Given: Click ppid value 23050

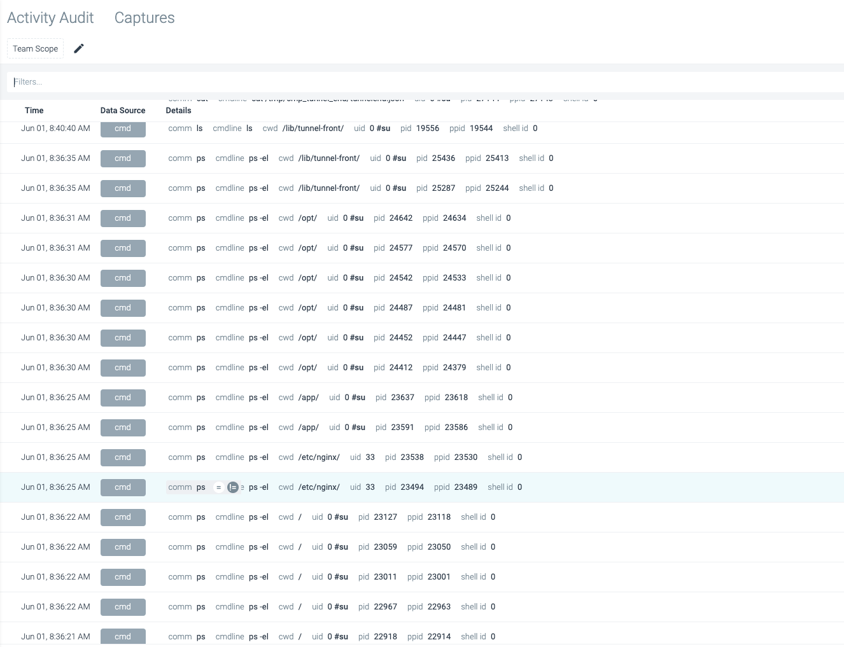Looking at the screenshot, I should pos(439,547).
